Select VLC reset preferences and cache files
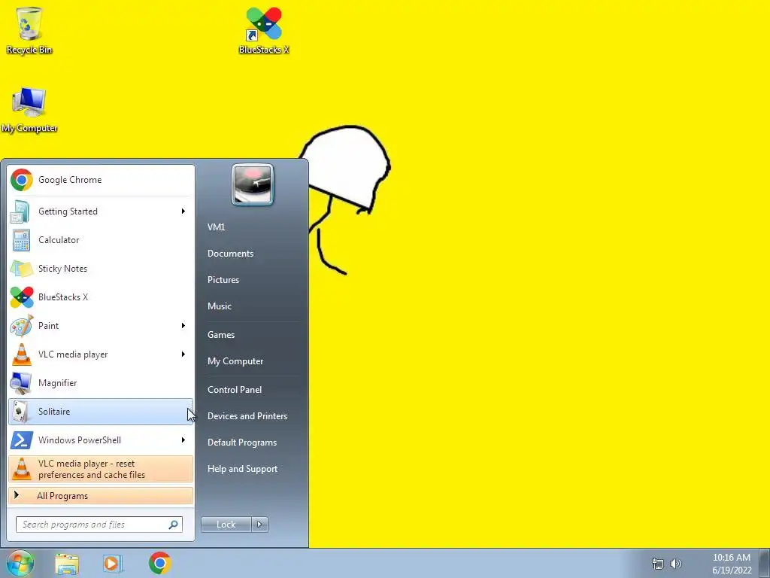This screenshot has height=578, width=770. click(102, 469)
